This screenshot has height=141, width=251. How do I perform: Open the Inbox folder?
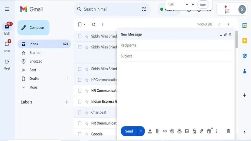(44, 44)
